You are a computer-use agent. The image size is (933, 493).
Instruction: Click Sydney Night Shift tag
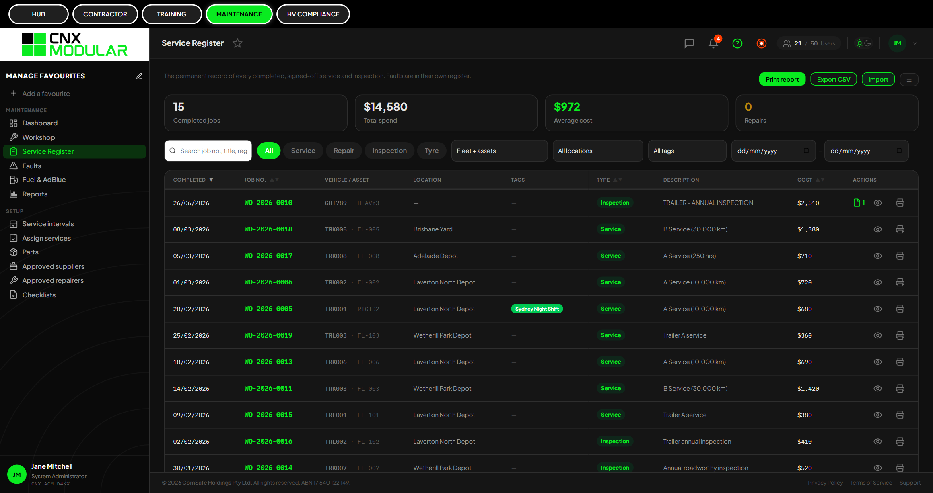(x=537, y=309)
